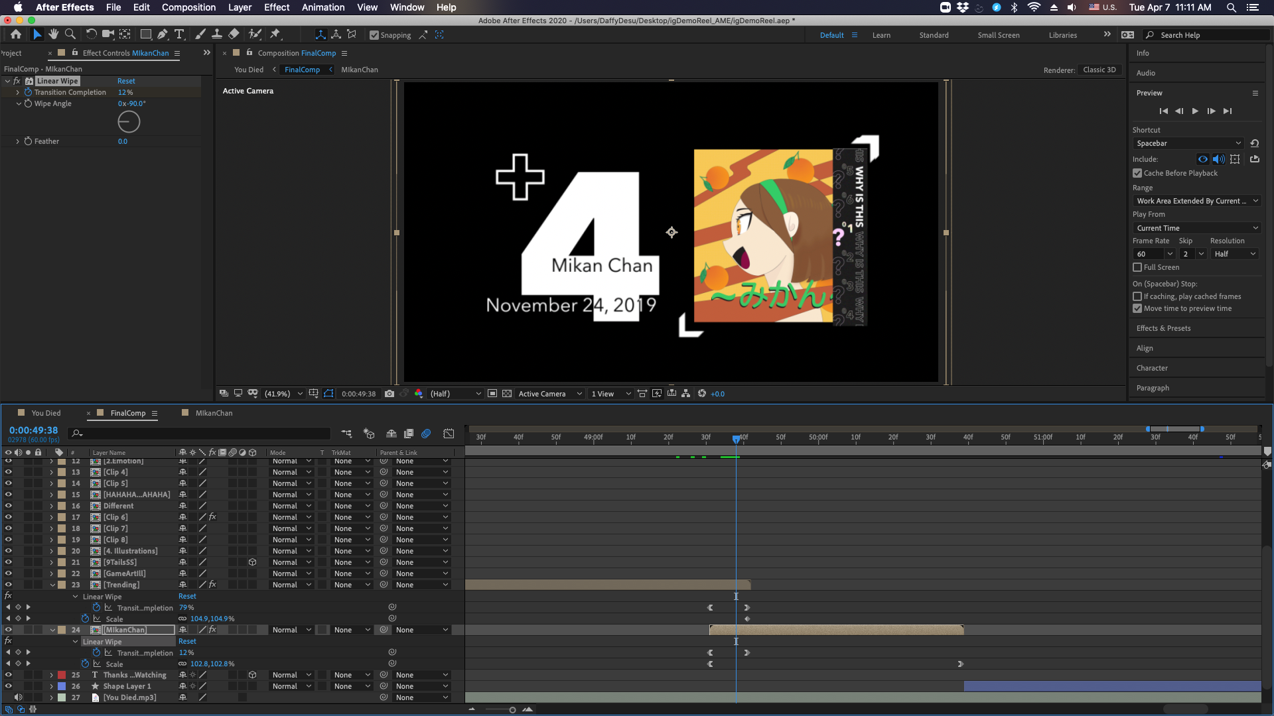1274x716 pixels.
Task: Click the timeline zoom slider handle
Action: [x=512, y=710]
